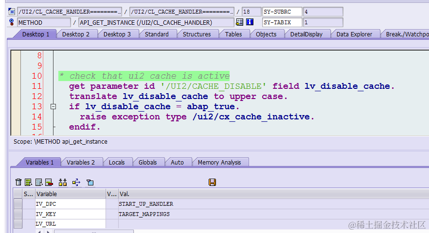The image size is (429, 233).
Task: Set breakpoint at line number 11
Action: coord(36,86)
